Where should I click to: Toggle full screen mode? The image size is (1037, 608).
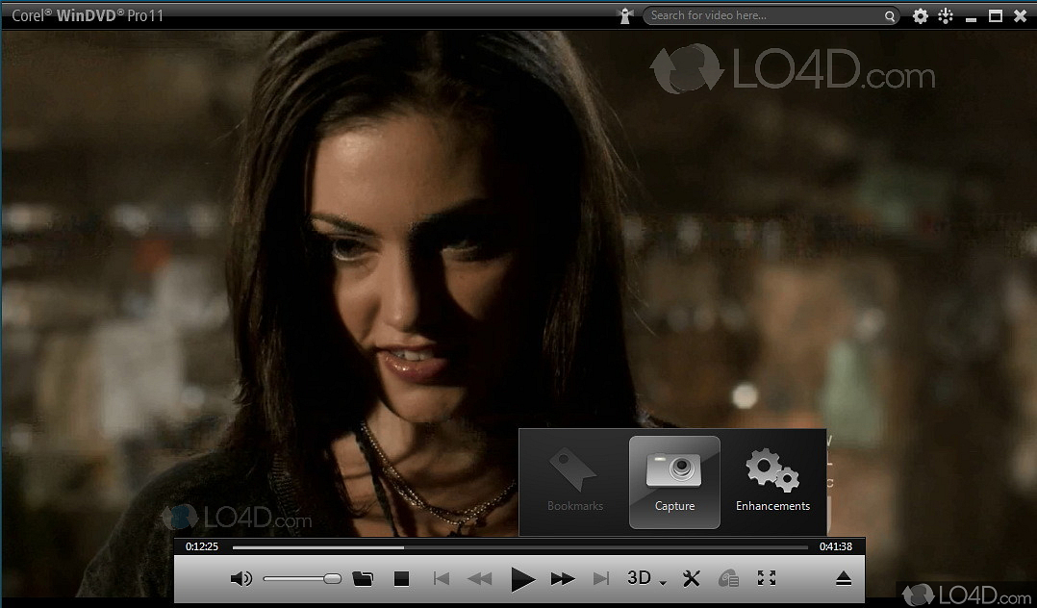click(766, 577)
